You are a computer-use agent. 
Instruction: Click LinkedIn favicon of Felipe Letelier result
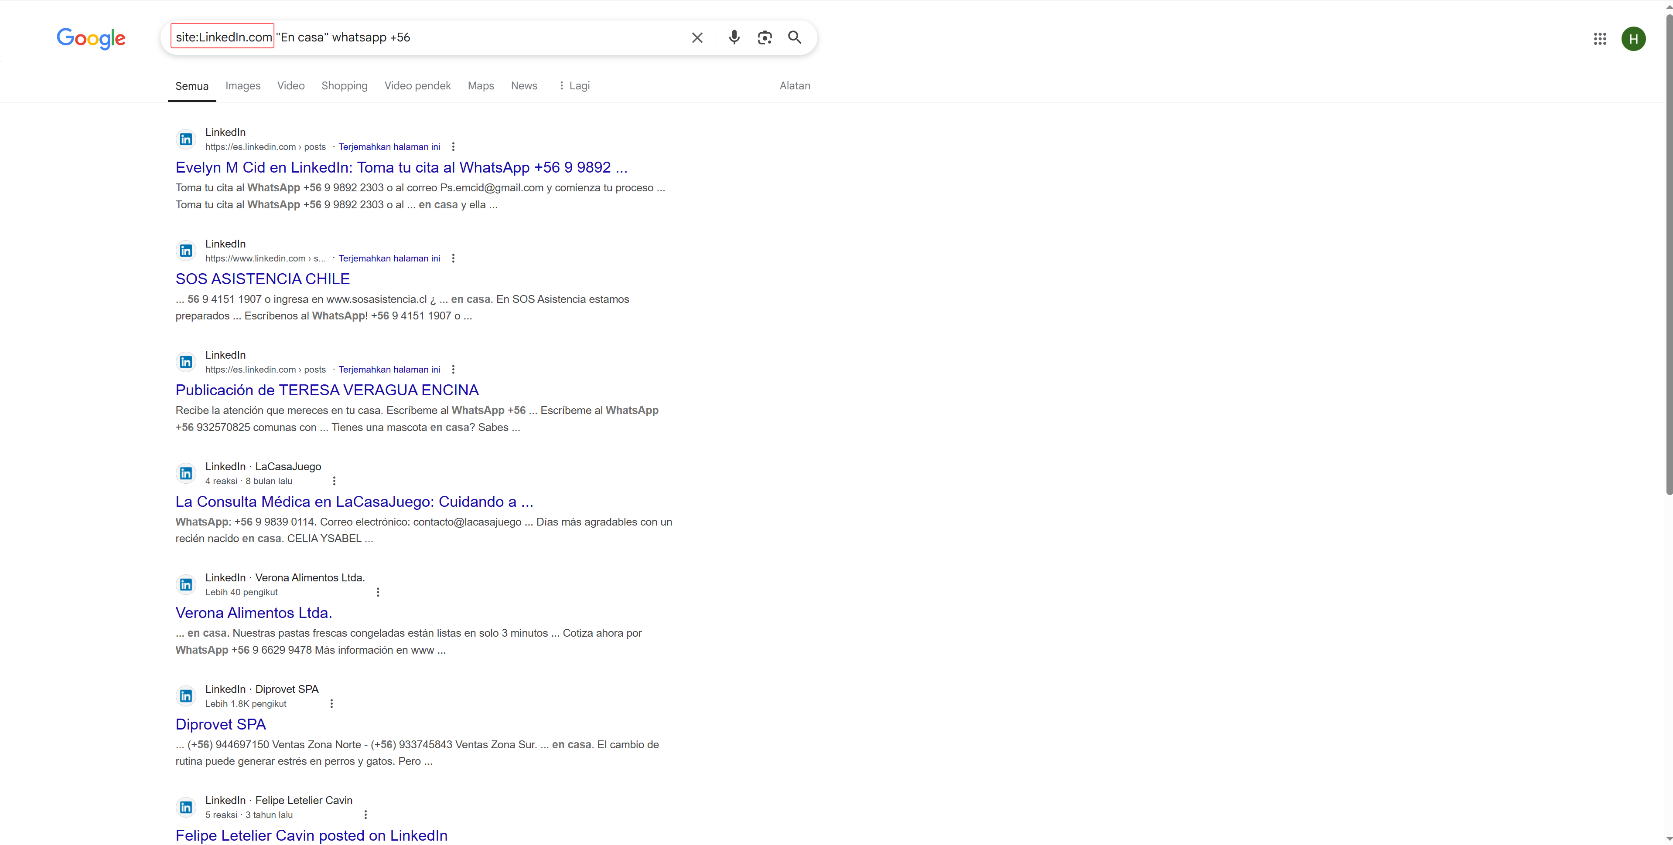pyautogui.click(x=186, y=808)
